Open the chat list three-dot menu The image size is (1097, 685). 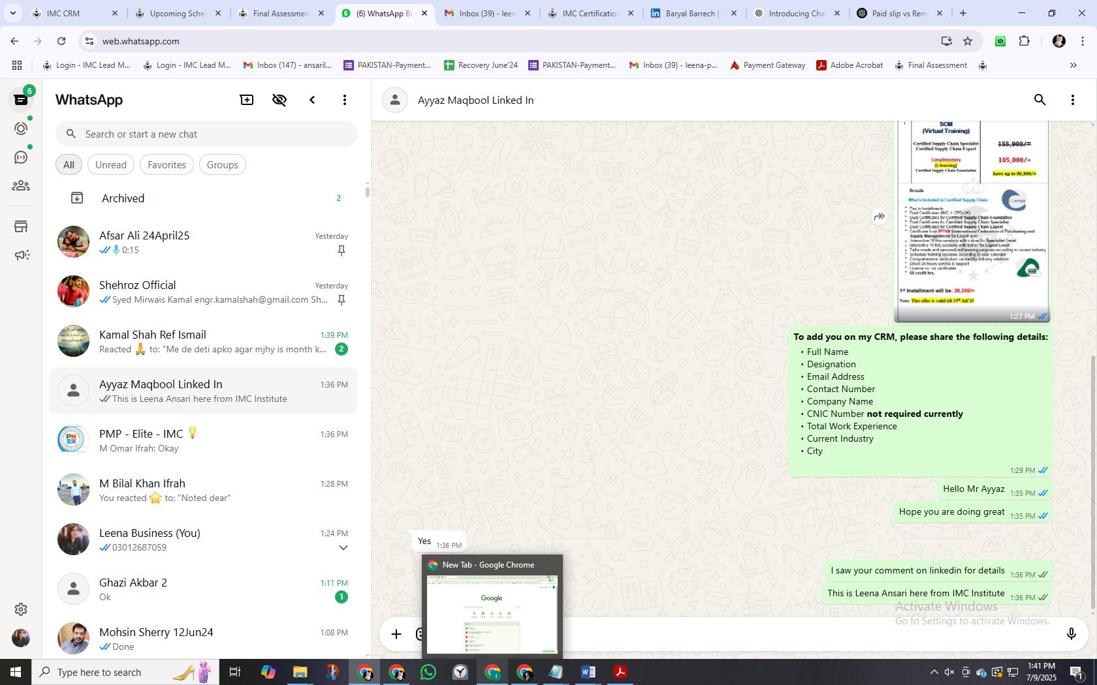coord(345,100)
